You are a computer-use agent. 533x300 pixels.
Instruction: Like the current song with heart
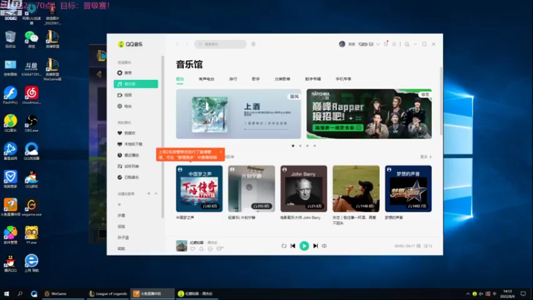[193, 249]
